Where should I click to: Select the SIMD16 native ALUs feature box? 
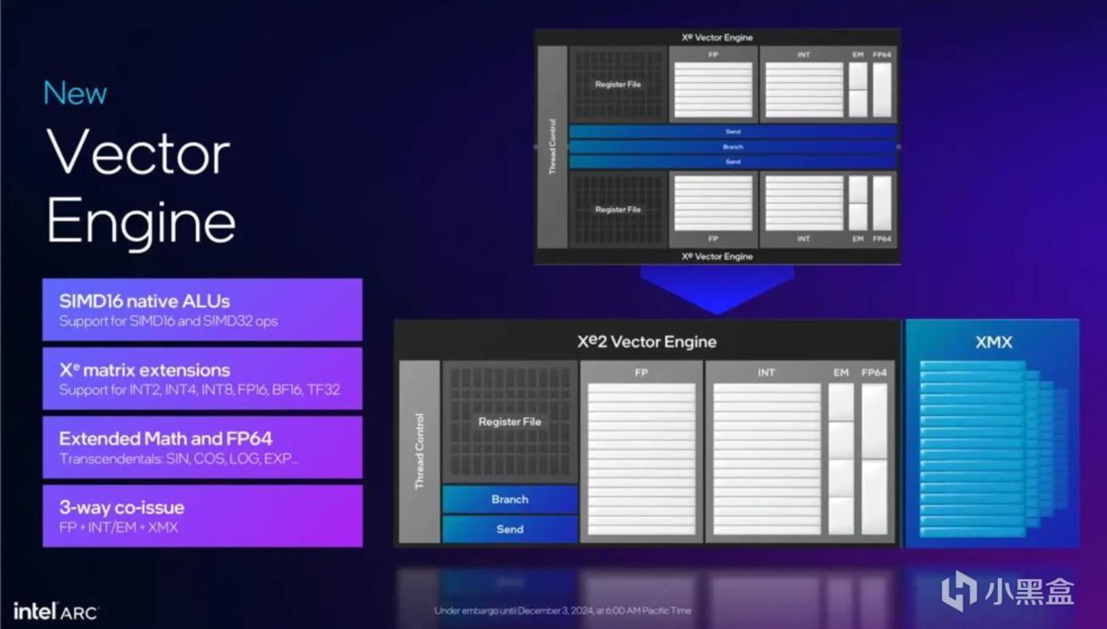tap(202, 310)
